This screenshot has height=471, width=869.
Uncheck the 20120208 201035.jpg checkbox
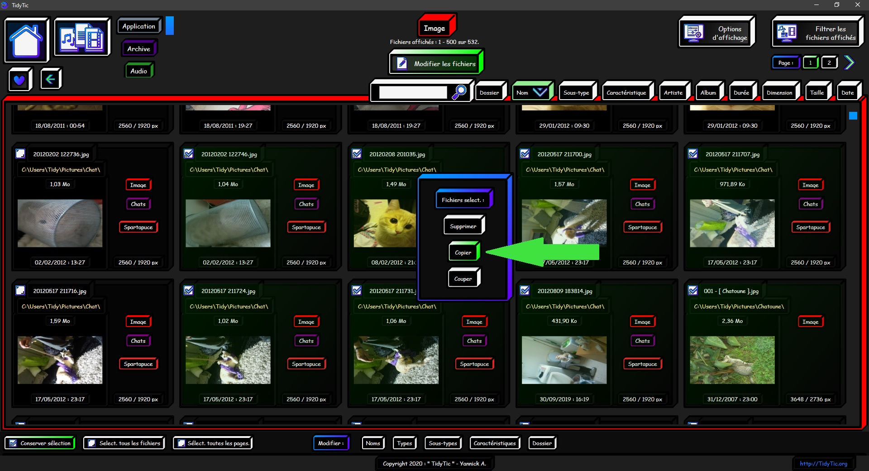click(x=357, y=154)
